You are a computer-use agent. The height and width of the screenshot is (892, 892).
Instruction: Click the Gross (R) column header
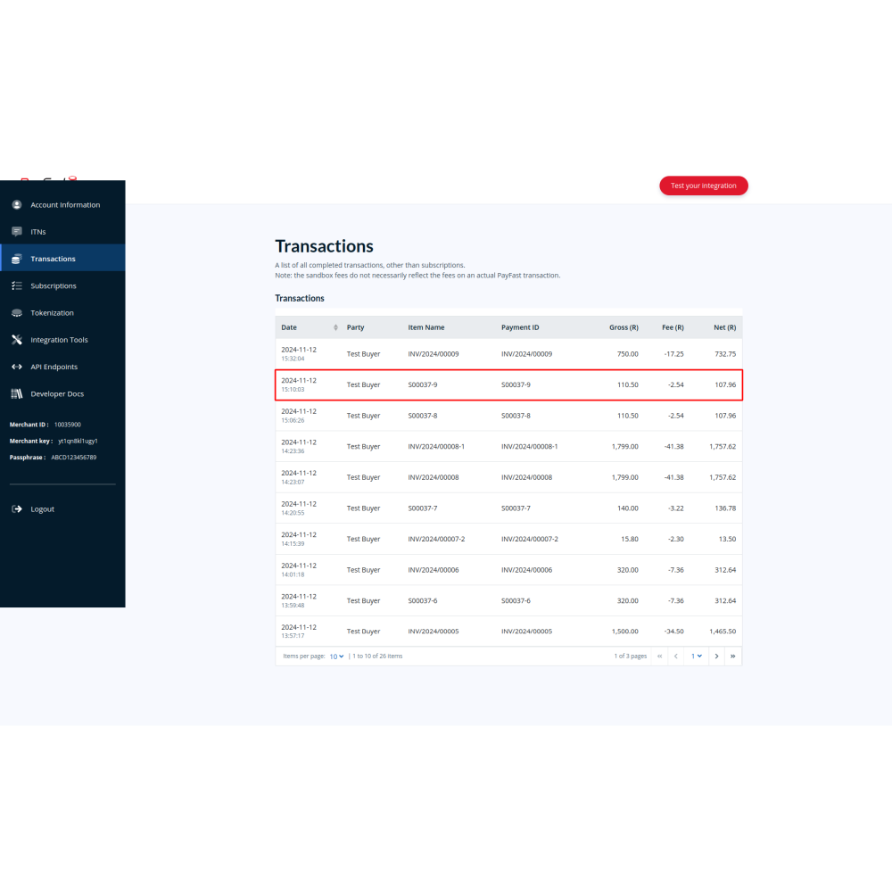tap(624, 327)
